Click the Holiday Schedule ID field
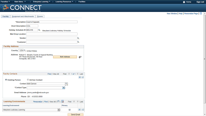 pyautogui.click(x=32, y=30)
